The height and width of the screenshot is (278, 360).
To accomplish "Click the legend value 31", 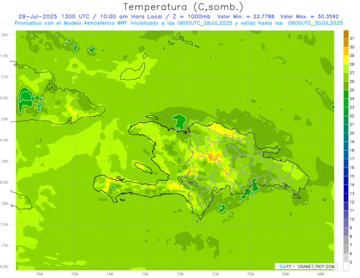I will pos(352,38).
